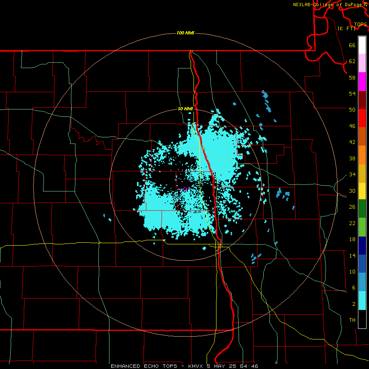
Task: Click the medium blue legend segment
Action: pos(362,264)
